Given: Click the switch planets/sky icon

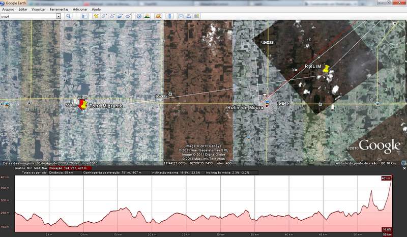Looking at the screenshot, I should tap(158, 16).
